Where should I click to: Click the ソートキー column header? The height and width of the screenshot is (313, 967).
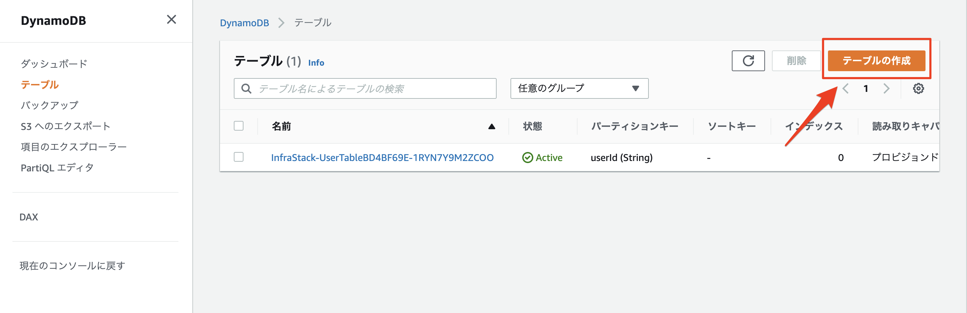click(x=731, y=126)
